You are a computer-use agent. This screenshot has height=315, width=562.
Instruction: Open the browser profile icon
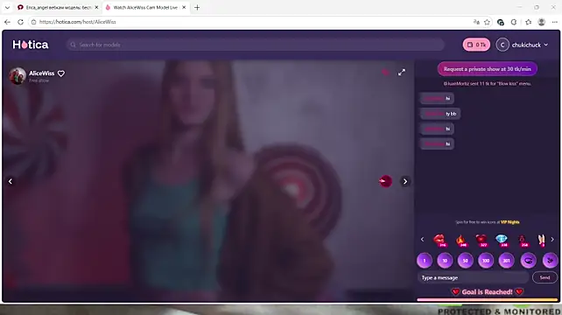(542, 22)
